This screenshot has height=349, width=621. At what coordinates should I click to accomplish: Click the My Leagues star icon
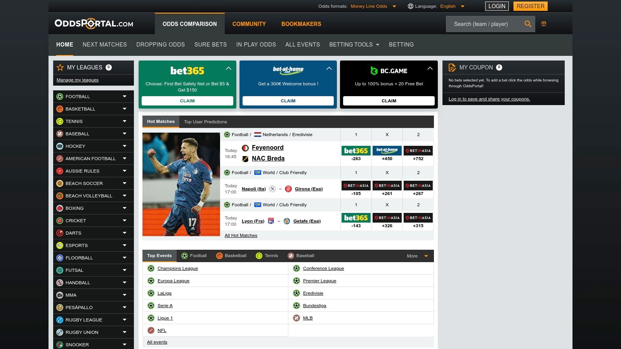coord(60,67)
